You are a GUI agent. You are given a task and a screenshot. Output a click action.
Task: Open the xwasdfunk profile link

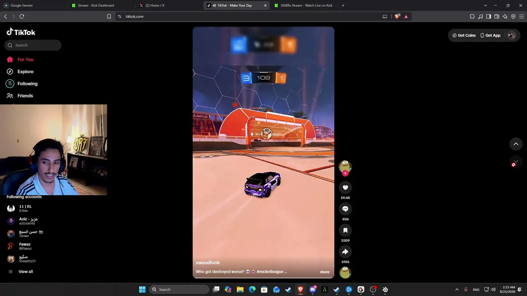point(208,263)
